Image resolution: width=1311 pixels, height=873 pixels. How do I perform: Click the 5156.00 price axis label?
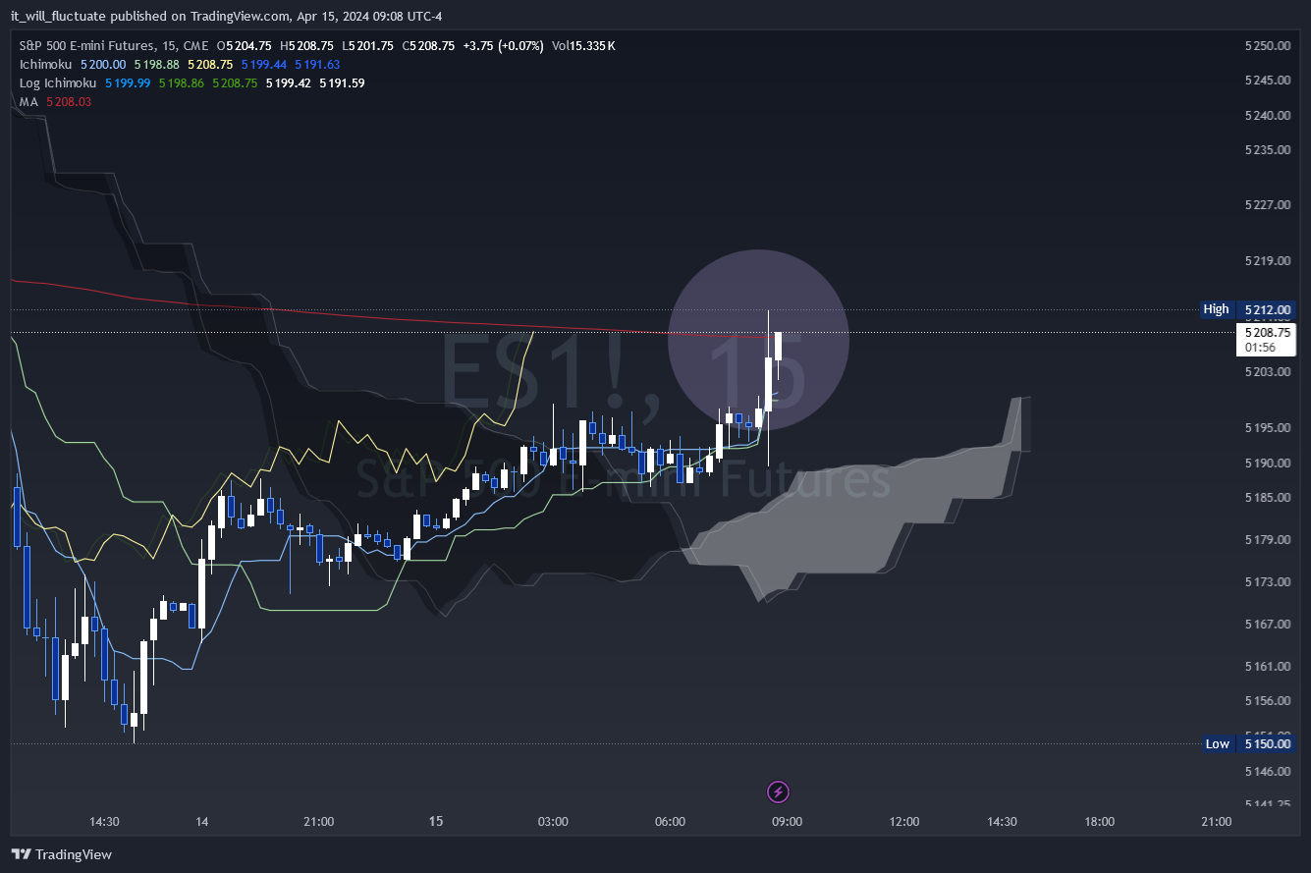coord(1266,700)
